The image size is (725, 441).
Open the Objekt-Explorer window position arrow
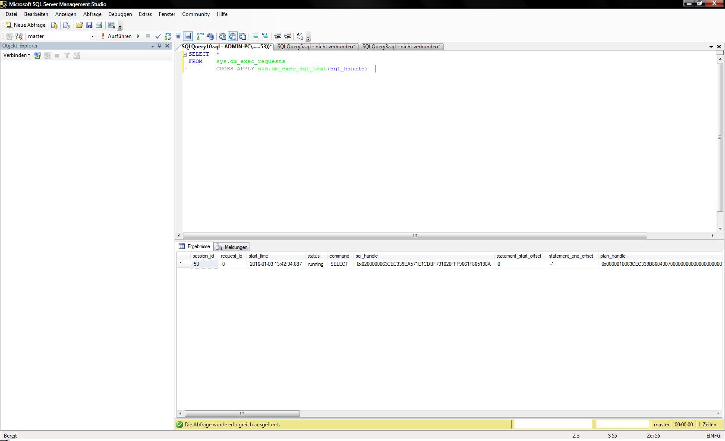tap(152, 46)
